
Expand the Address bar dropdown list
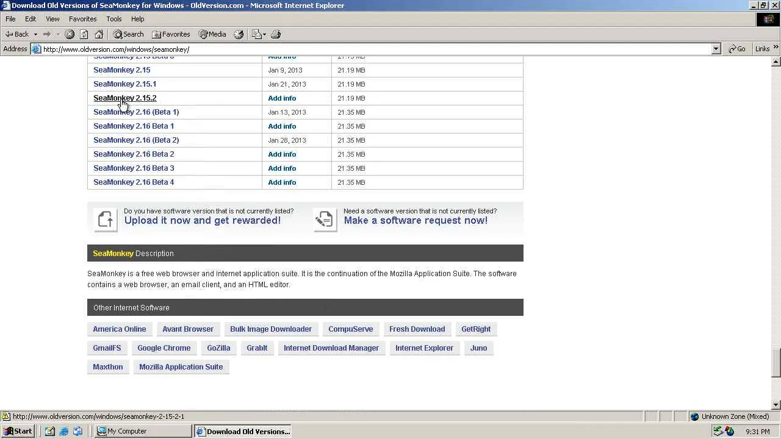click(x=716, y=49)
